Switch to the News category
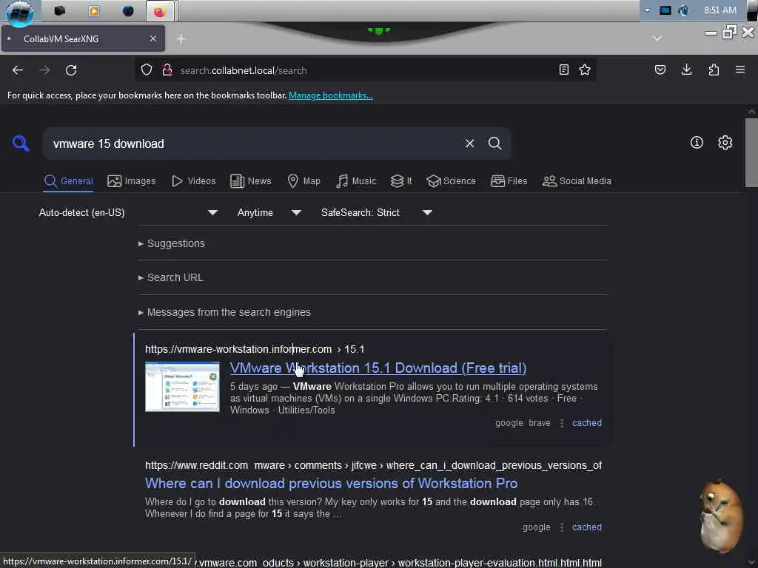Screen dimensions: 758x568 [250, 181]
